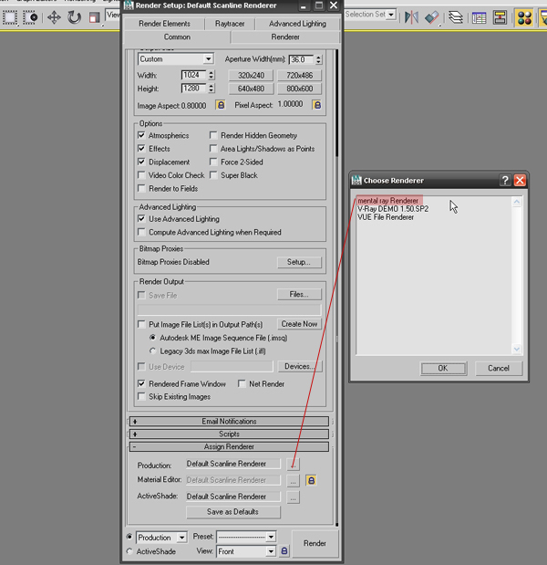The width and height of the screenshot is (547, 565).
Task: Click the lock icon beside View dropdown
Action: tap(284, 551)
